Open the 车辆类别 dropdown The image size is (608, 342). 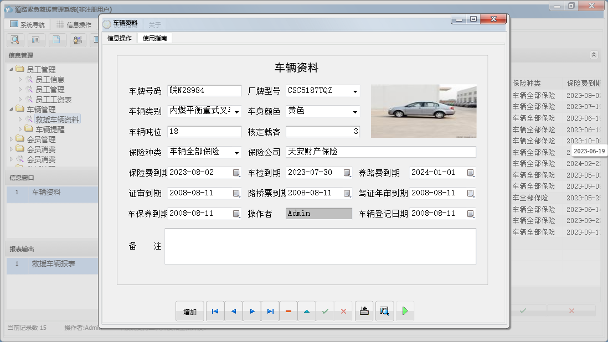tap(237, 111)
